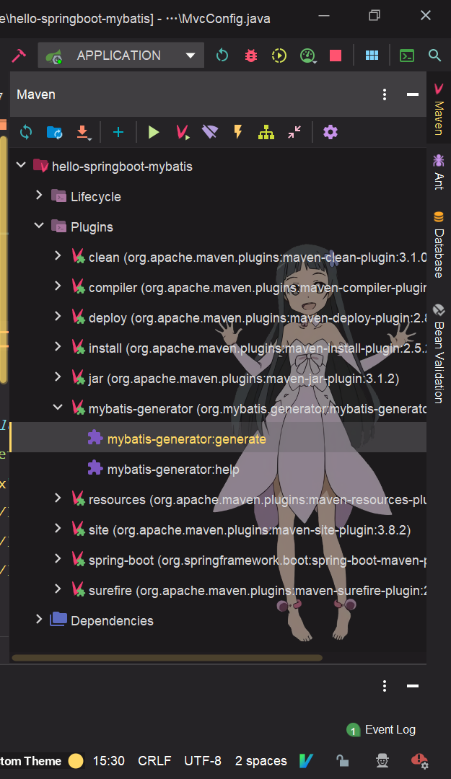
Task: Open the Bean Validation side tab
Action: point(439,353)
